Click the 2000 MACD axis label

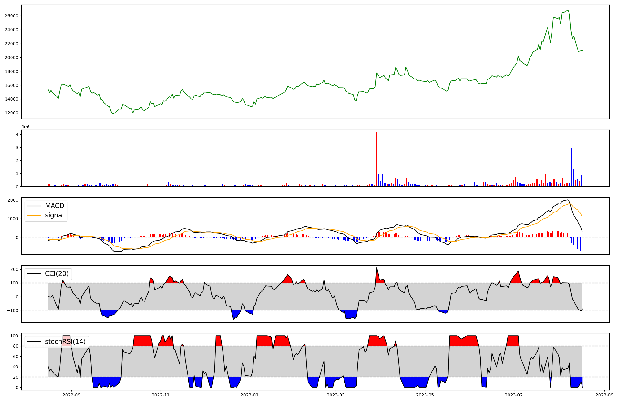(x=13, y=200)
